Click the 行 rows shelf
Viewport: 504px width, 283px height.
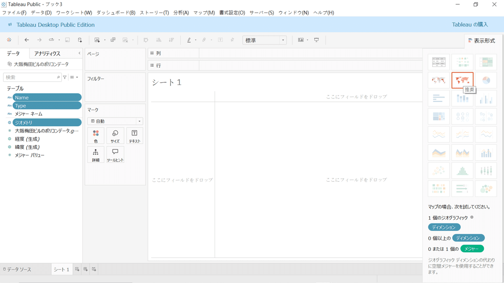(285, 65)
